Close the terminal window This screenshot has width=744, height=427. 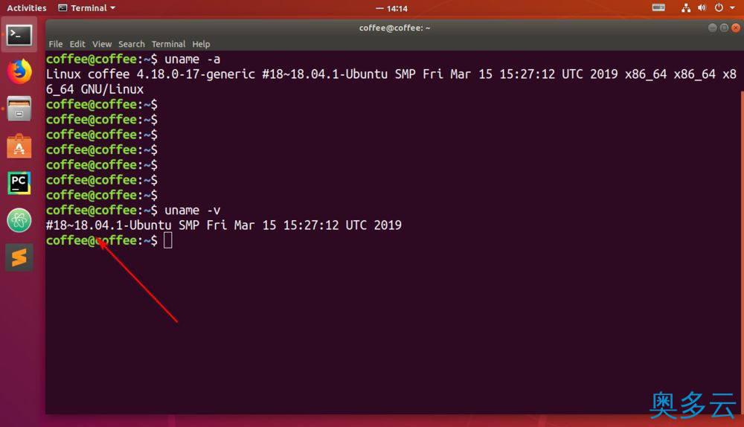click(736, 28)
